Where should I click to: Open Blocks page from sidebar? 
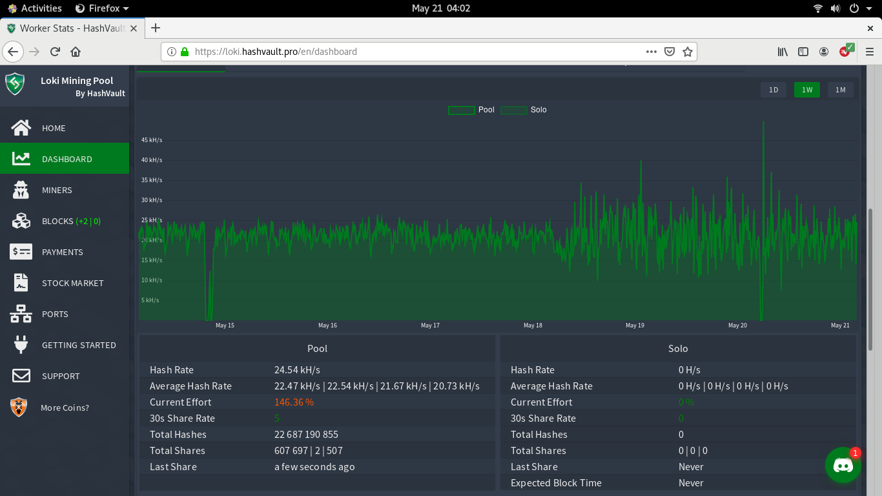pyautogui.click(x=21, y=221)
